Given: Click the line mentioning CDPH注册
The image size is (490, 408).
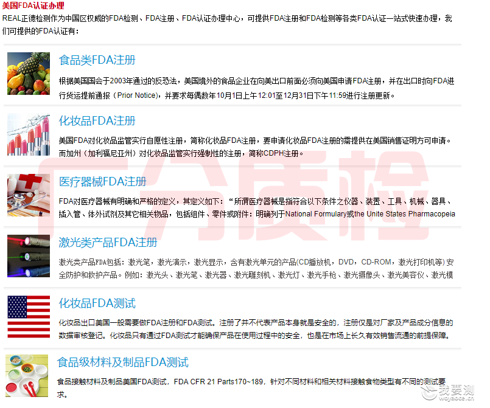Looking at the screenshot, I should [x=181, y=154].
